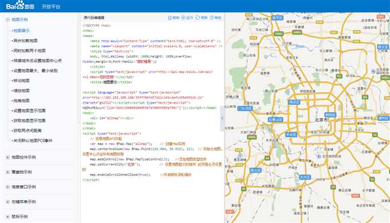Viewport: 390px width, 223px height.
Task: Click the 北京市 label on the map
Action: [321, 120]
